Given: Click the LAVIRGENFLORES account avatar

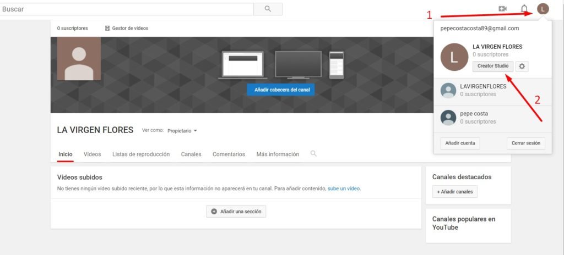Looking at the screenshot, I should point(448,91).
